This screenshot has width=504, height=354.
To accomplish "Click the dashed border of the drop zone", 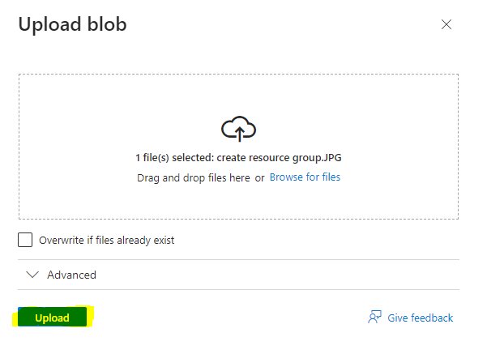I will pyautogui.click(x=238, y=75).
